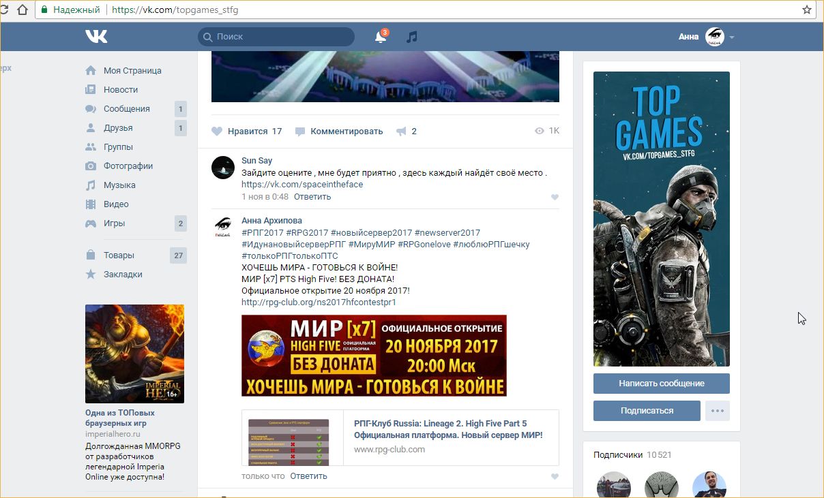This screenshot has width=824, height=498.
Task: Click the Друзья person icon
Action: [90, 127]
